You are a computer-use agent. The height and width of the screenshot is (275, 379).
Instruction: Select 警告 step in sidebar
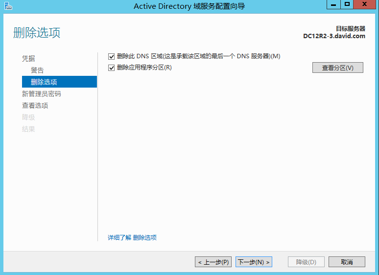(x=37, y=70)
